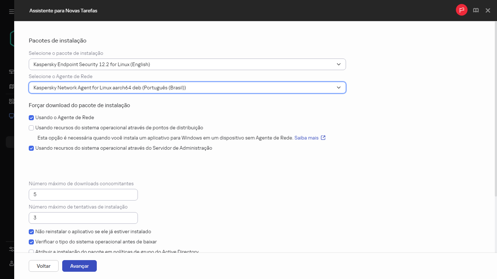Enable download via pontos de distribuição

(x=31, y=128)
